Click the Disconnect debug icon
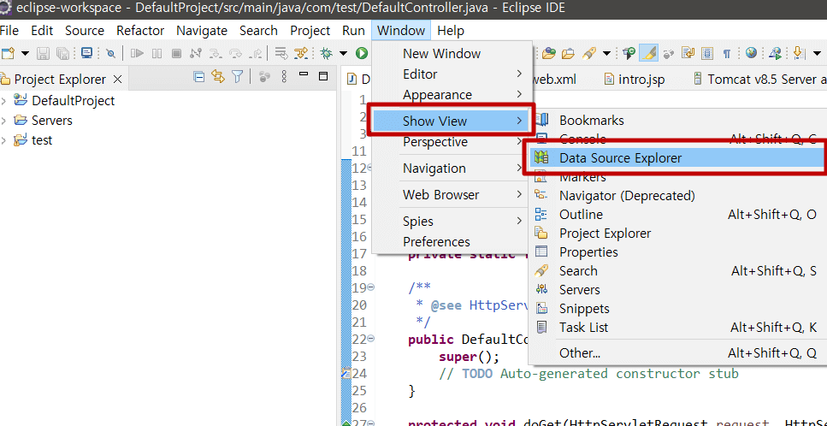The width and height of the screenshot is (827, 426). click(196, 53)
